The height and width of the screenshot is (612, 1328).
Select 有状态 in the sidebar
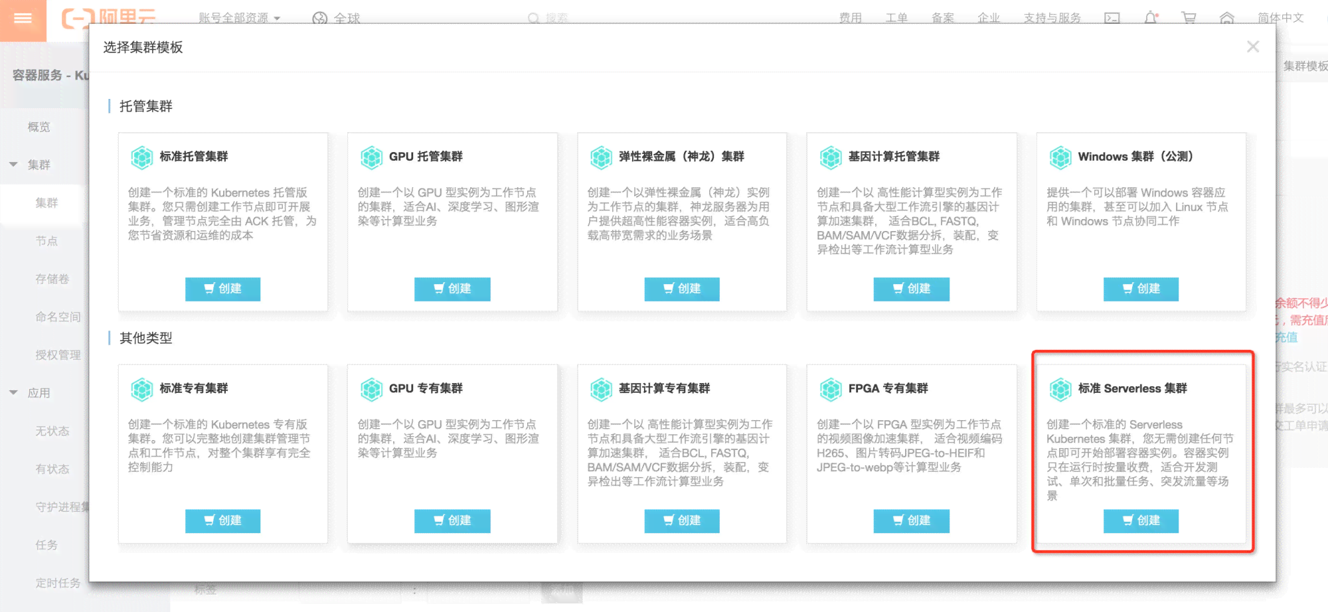52,469
